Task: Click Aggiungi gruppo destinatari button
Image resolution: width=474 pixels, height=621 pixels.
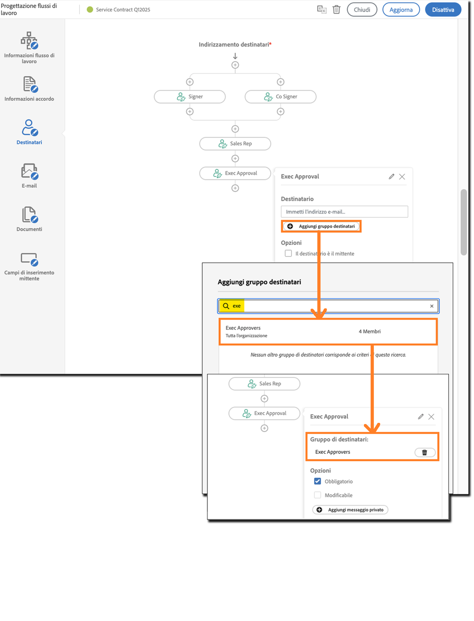Action: pyautogui.click(x=321, y=227)
